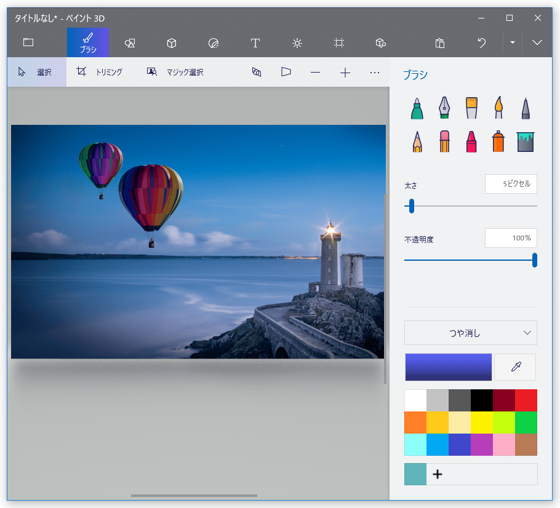The width and height of the screenshot is (560, 508).
Task: Click the トリミング (Crop) tool
Action: click(99, 72)
